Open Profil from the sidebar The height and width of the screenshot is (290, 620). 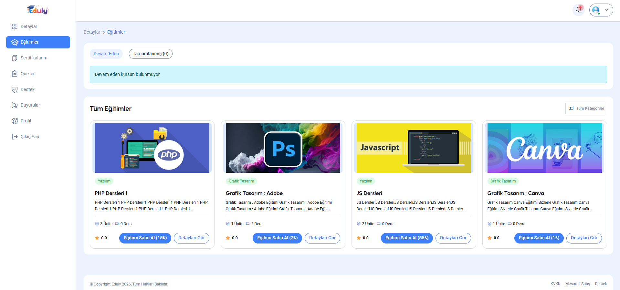[x=38, y=121]
